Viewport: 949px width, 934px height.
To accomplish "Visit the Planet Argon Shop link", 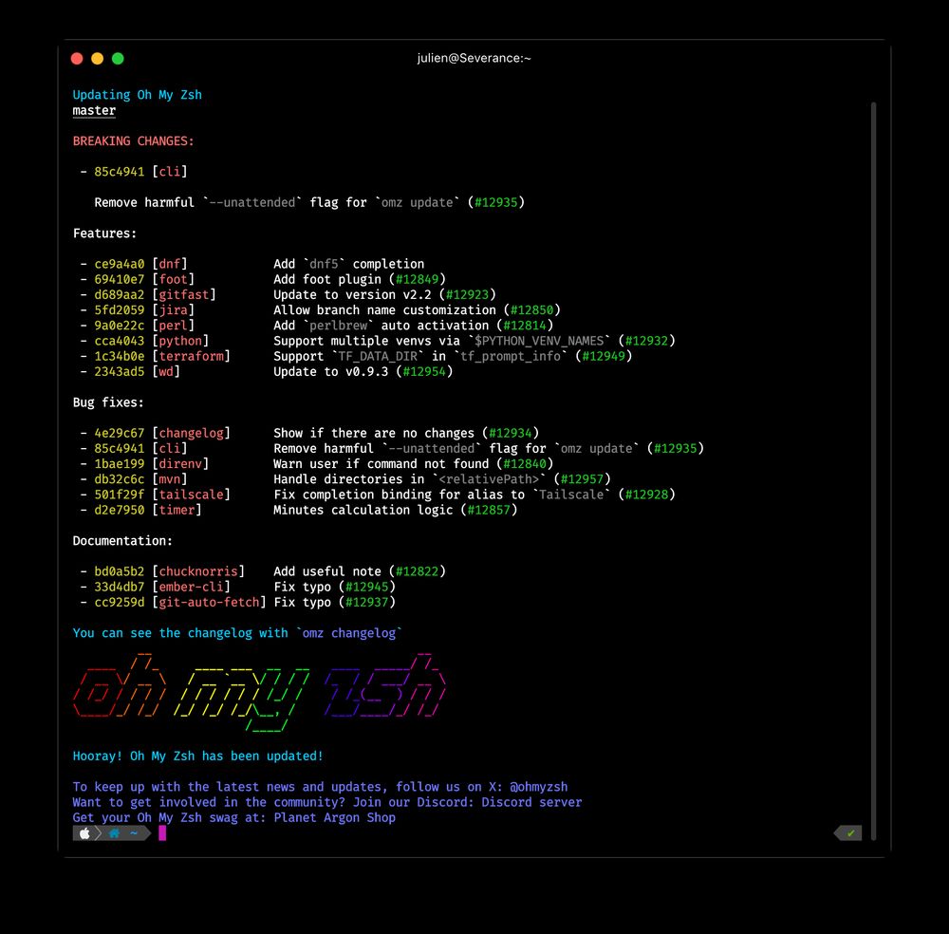I will pyautogui.click(x=335, y=818).
